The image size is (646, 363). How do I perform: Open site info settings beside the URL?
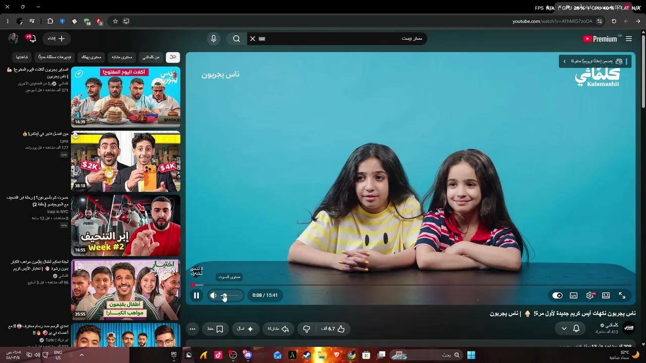pos(600,21)
